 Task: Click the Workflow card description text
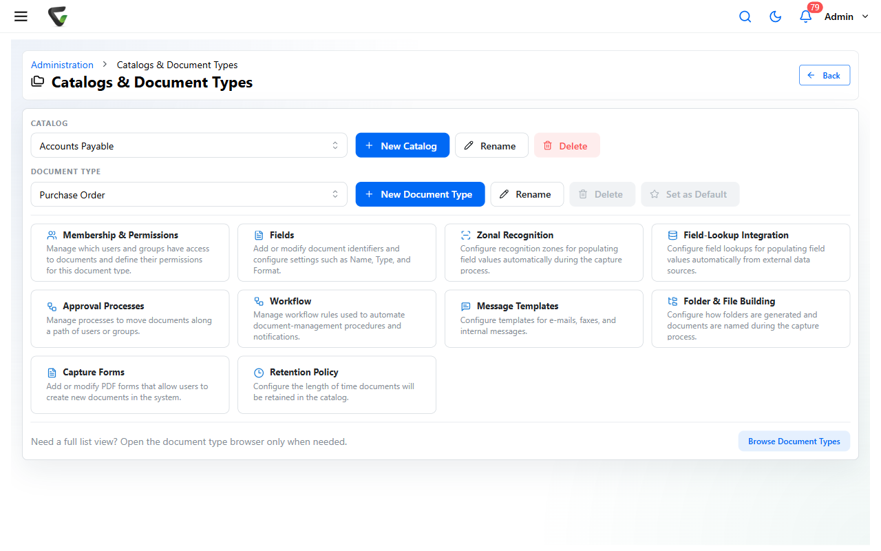coord(329,326)
